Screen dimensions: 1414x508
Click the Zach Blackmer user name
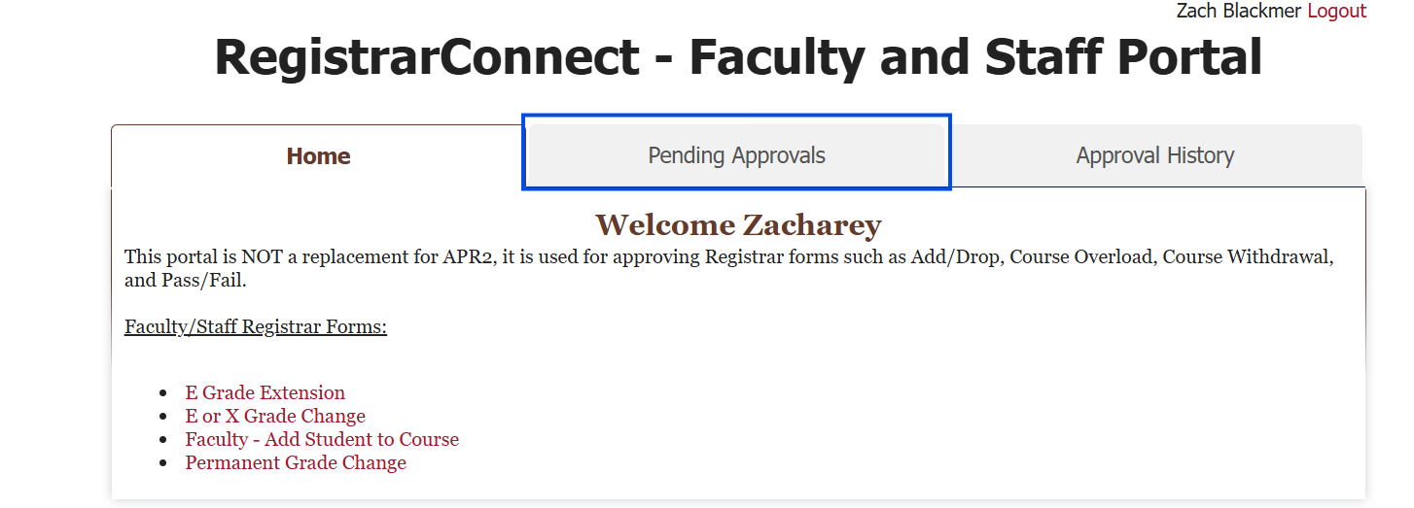click(1238, 11)
